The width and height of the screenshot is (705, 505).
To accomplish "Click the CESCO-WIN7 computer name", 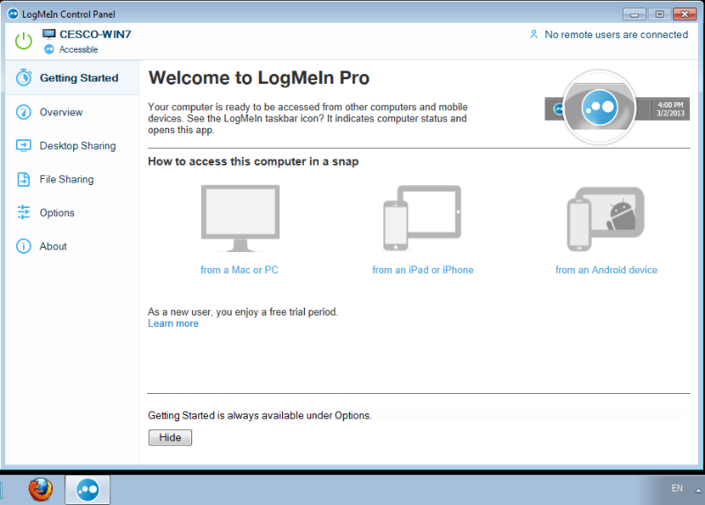I will [95, 34].
